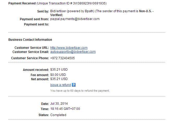Open the www.bidvertiser.com customer service URL

pos(69,48)
